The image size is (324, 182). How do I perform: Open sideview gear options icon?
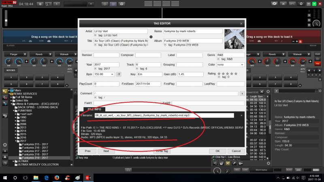tap(268, 92)
